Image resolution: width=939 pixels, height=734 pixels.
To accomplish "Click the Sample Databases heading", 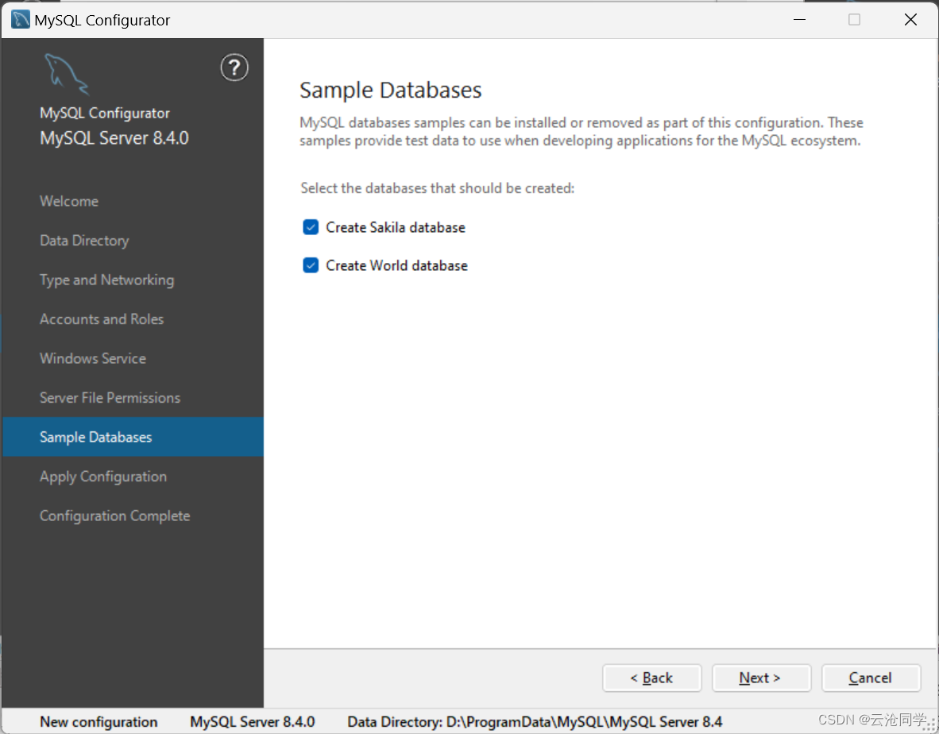I will point(390,91).
